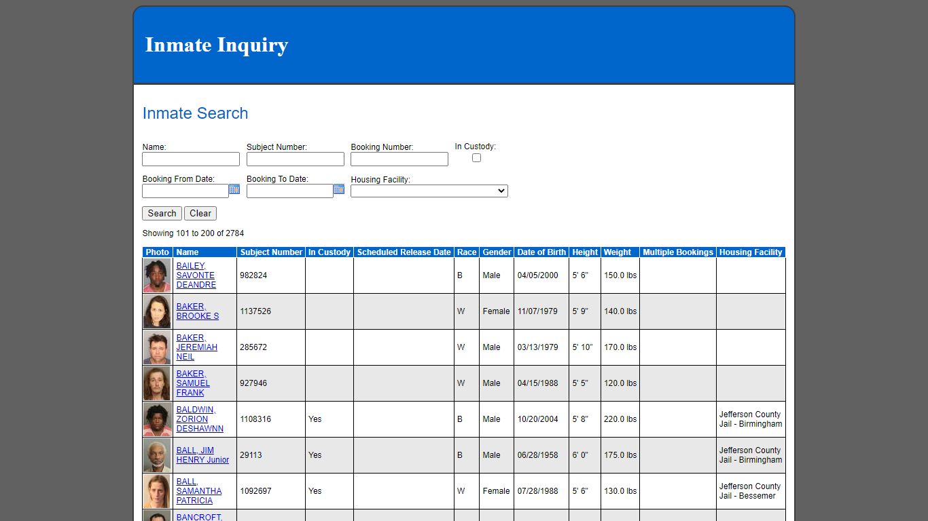
Task: Open the Booking From Date calendar picker
Action: coord(234,189)
